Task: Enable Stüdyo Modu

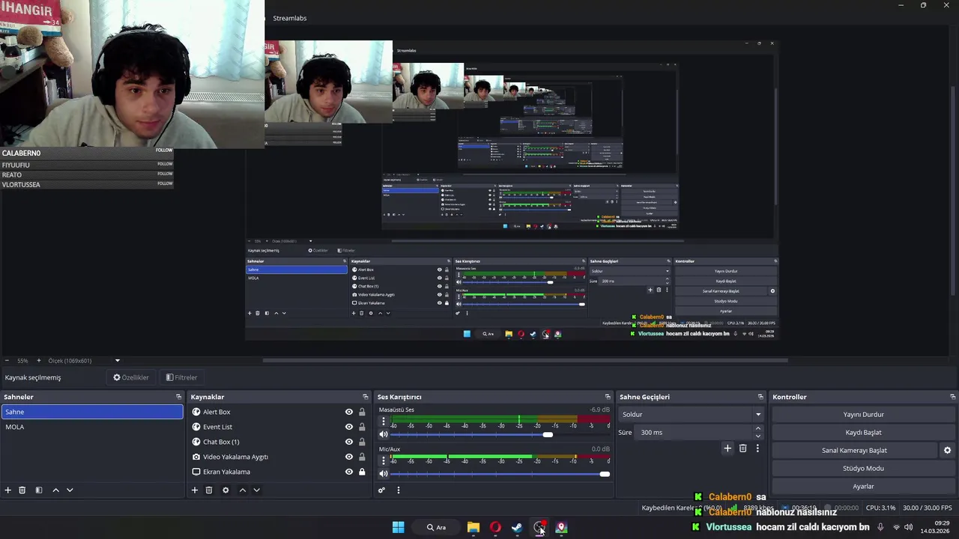Action: click(x=863, y=469)
